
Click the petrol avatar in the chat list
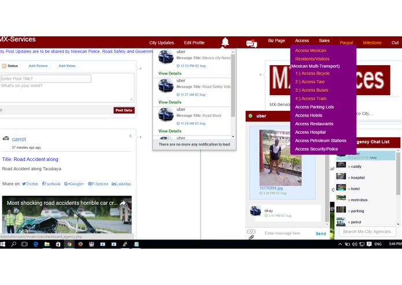pos(341,222)
